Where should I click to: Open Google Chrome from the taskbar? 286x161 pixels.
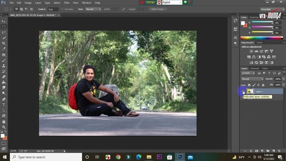(x=118, y=157)
